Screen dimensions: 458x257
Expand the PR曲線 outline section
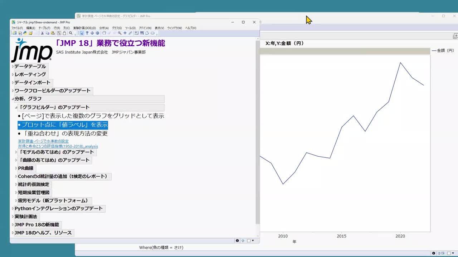16,168
